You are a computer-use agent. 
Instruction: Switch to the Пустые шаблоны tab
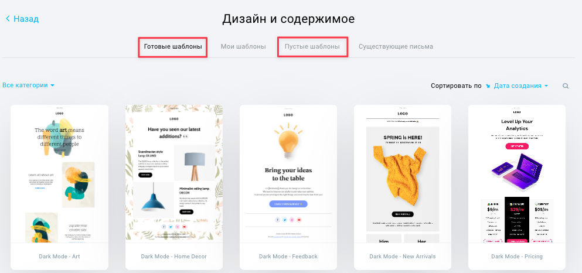(312, 47)
